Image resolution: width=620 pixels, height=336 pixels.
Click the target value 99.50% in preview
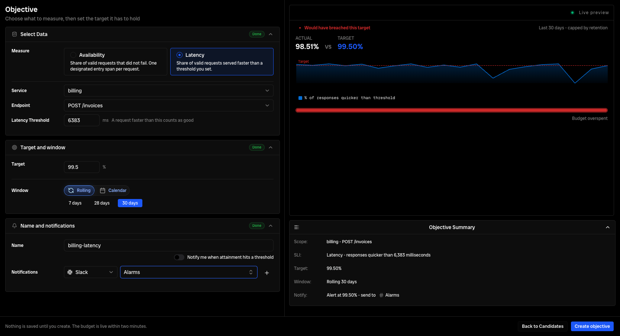click(350, 46)
